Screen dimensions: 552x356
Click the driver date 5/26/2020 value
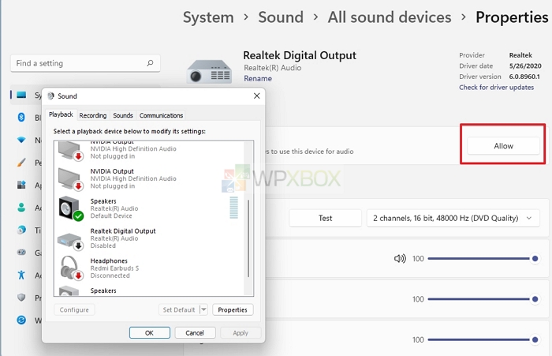525,66
